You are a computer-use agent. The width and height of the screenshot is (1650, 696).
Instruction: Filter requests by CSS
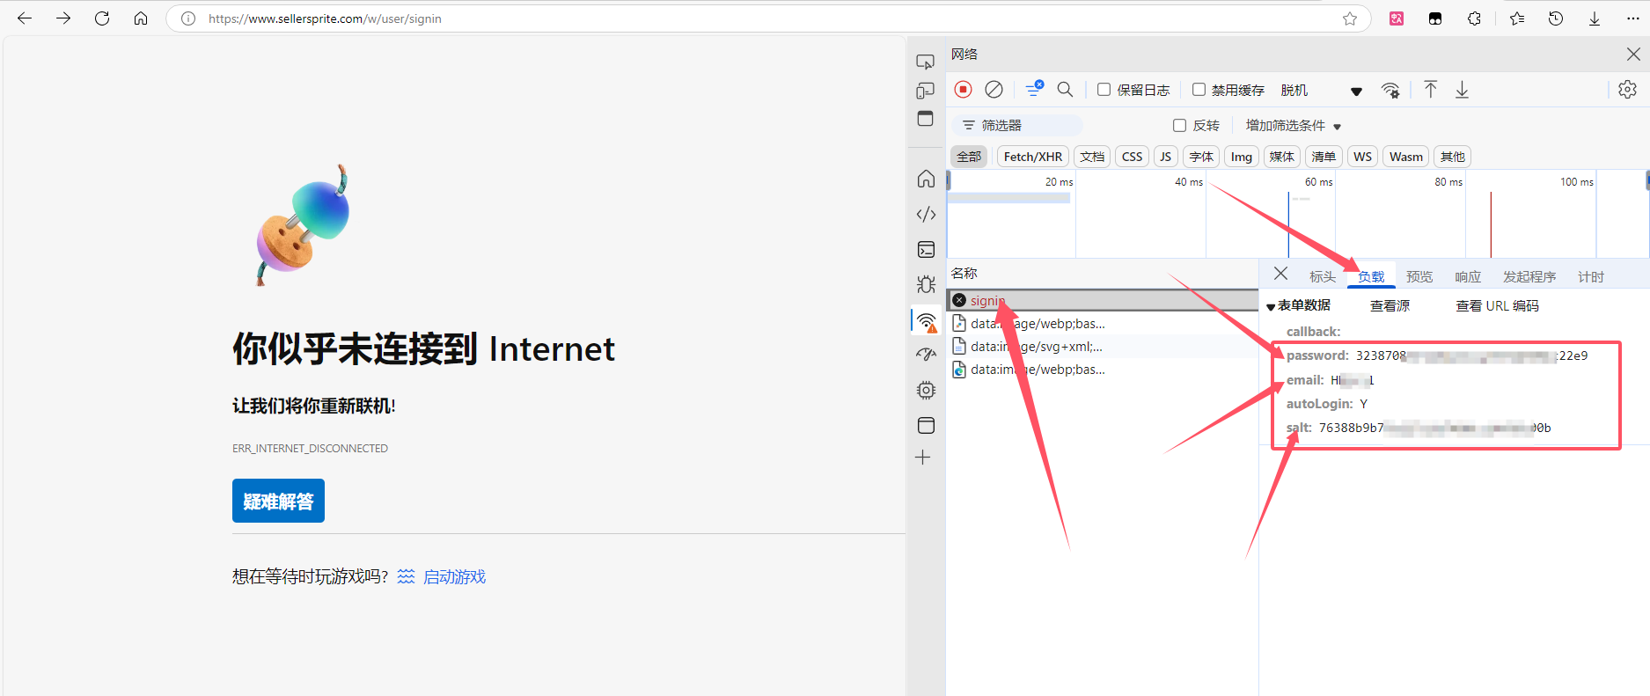[1132, 157]
